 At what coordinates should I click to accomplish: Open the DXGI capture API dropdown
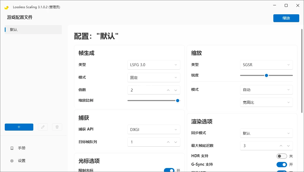point(154,129)
